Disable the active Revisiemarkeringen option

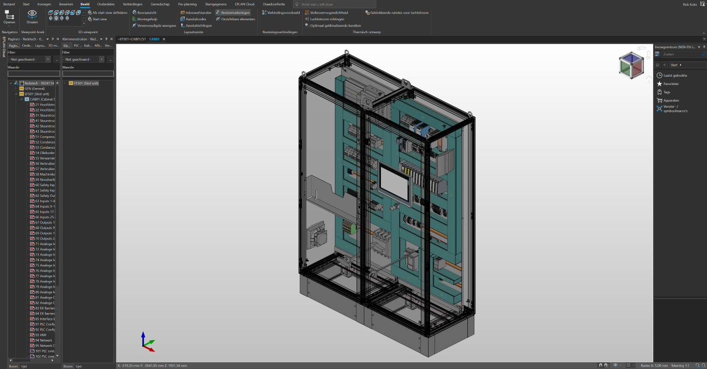[x=232, y=12]
